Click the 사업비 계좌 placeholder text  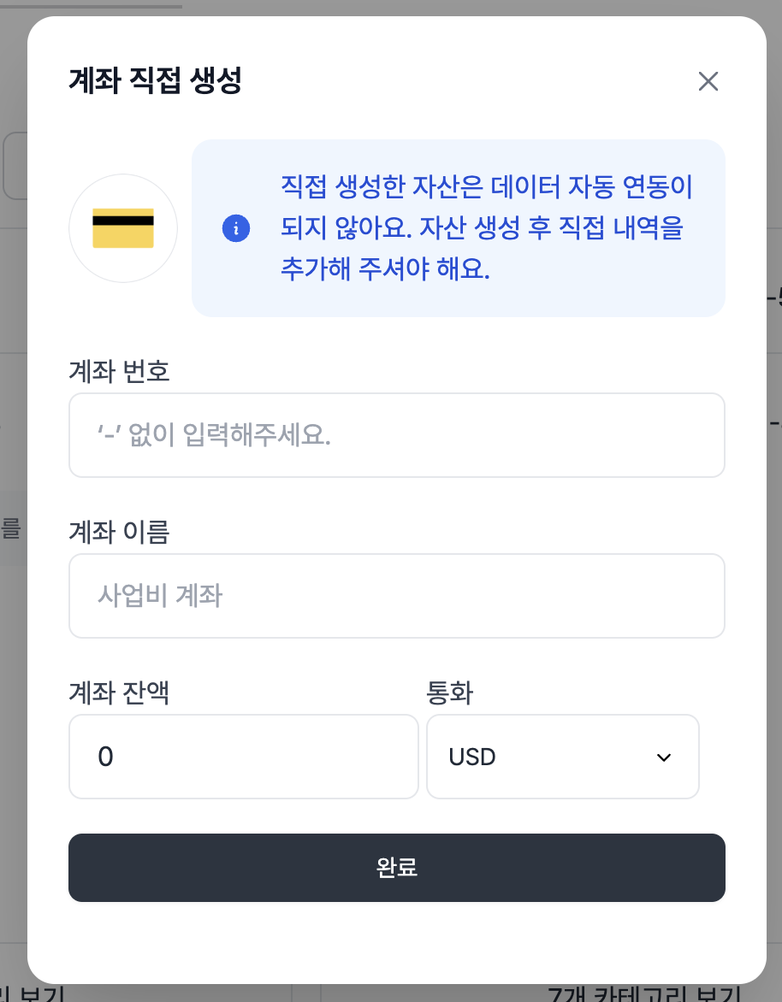tap(160, 596)
